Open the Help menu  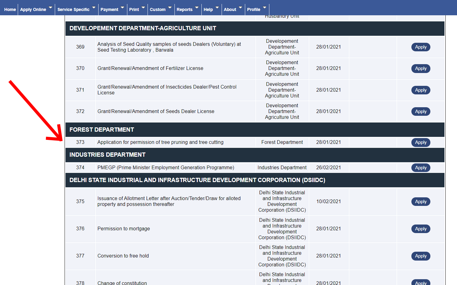tap(211, 9)
